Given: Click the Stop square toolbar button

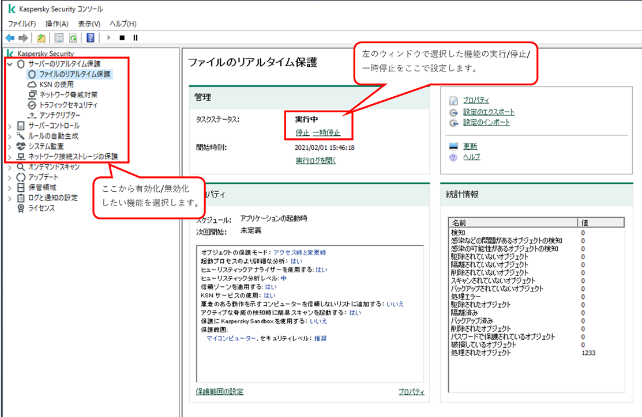Looking at the screenshot, I should pos(122,38).
